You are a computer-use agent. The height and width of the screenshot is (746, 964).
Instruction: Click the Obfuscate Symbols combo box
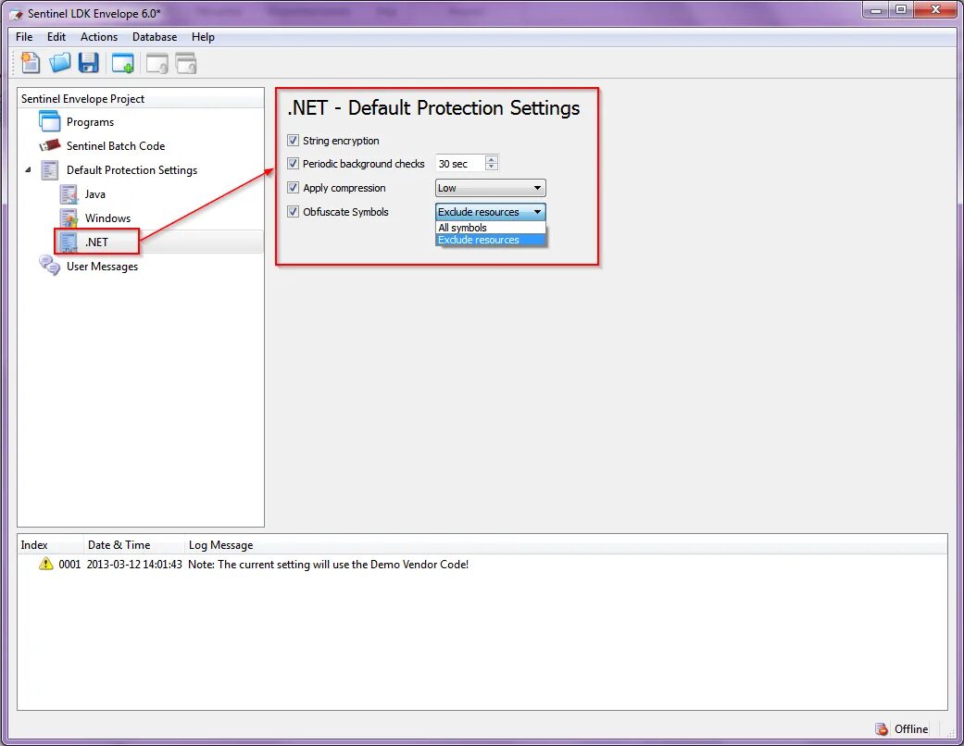click(490, 211)
